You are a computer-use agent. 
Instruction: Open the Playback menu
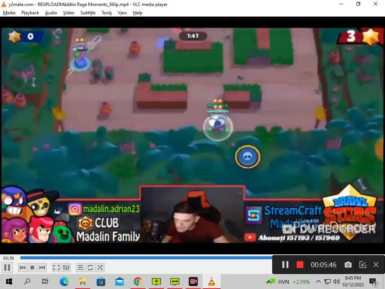tap(30, 13)
